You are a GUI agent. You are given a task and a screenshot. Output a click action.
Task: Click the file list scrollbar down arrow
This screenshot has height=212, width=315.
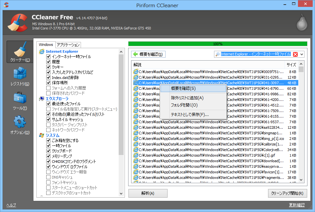click(x=301, y=180)
